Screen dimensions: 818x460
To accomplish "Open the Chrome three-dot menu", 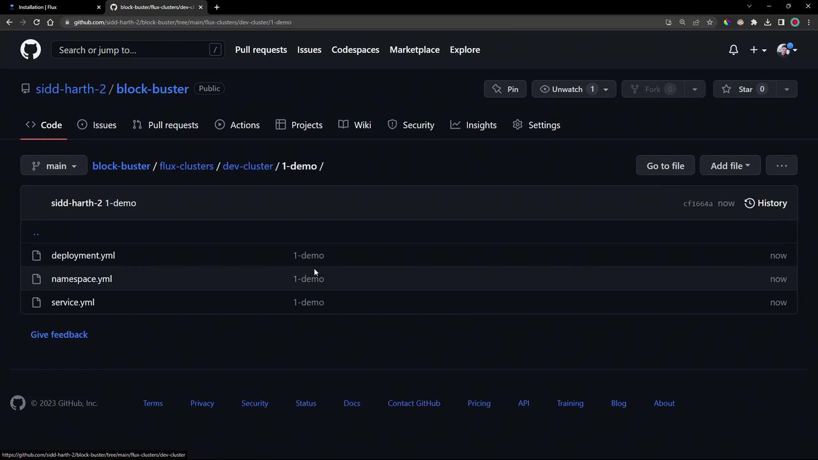I will [x=808, y=22].
